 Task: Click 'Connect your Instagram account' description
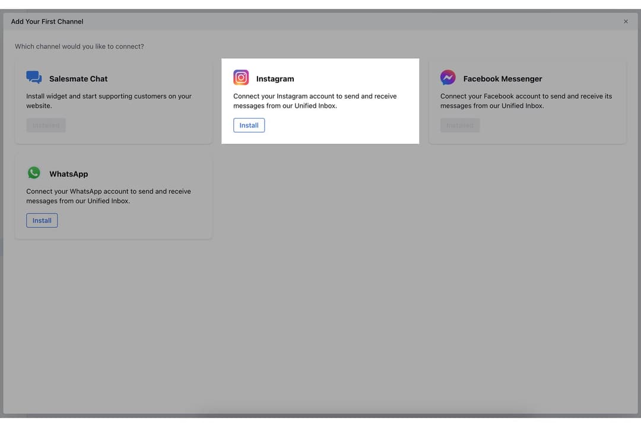315,101
